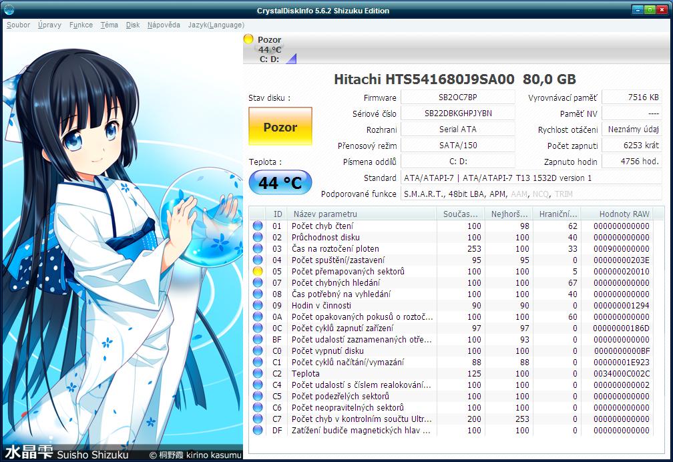The width and height of the screenshot is (673, 462).
Task: Click status icon for row 03 Čas na roztočení
Action: click(258, 248)
